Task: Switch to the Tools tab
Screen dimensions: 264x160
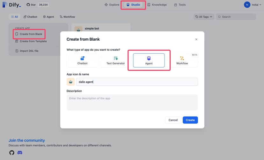Action: point(180,5)
